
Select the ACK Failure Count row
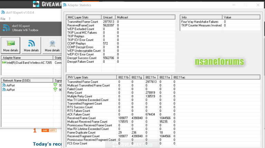pyautogui.click(x=163, y=115)
